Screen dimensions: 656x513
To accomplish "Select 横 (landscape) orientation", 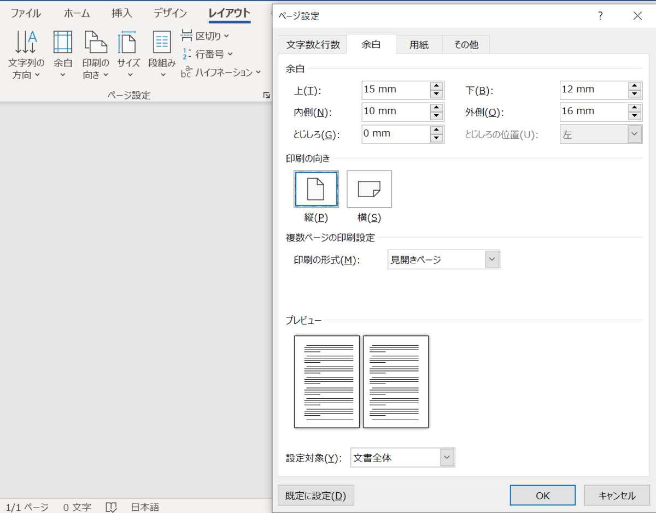I will click(x=369, y=188).
